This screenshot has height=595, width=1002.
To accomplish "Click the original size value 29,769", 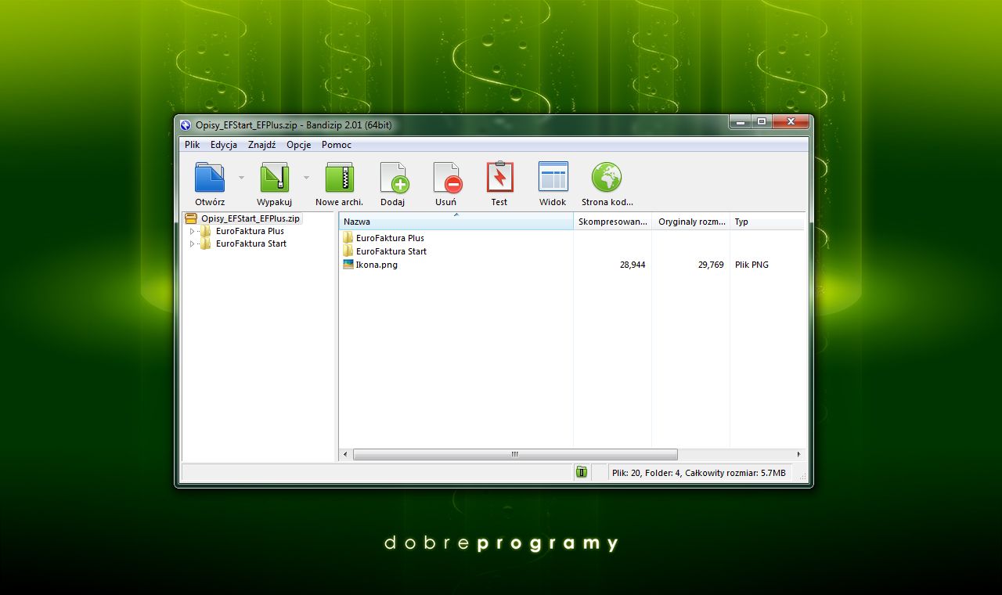I will (711, 265).
